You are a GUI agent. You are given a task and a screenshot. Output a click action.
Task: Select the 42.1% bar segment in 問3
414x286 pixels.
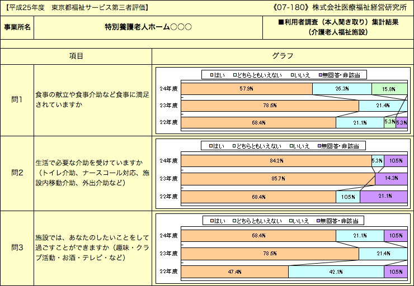point(336,272)
